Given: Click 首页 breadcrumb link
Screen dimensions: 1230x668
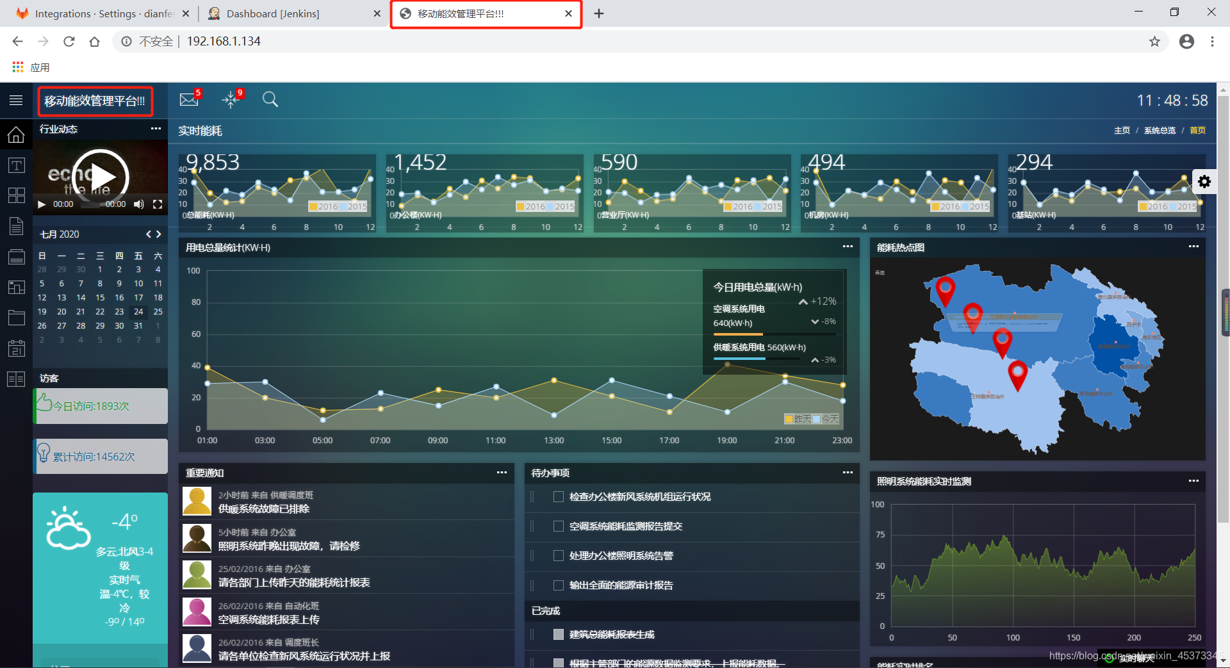Looking at the screenshot, I should click(1197, 131).
